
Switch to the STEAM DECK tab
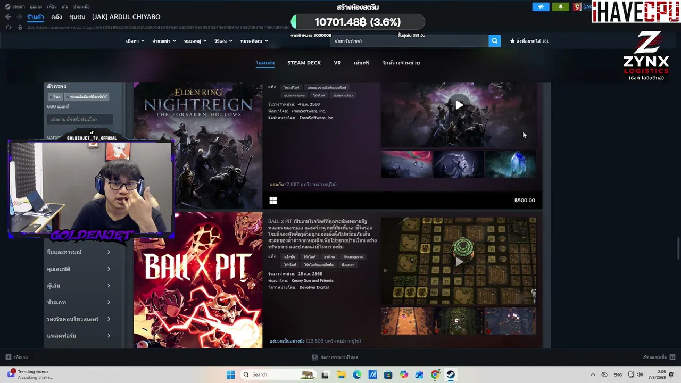(x=304, y=63)
